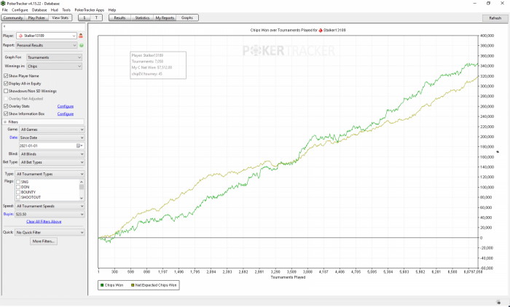Open the Configure menu
The image size is (510, 307).
(x=20, y=10)
